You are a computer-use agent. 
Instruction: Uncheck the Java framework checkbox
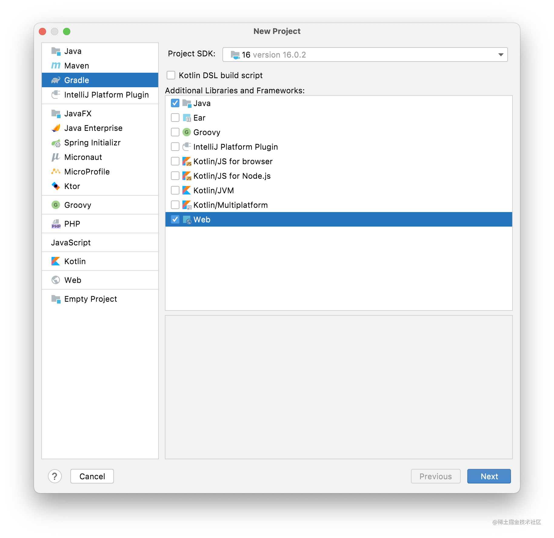(175, 103)
